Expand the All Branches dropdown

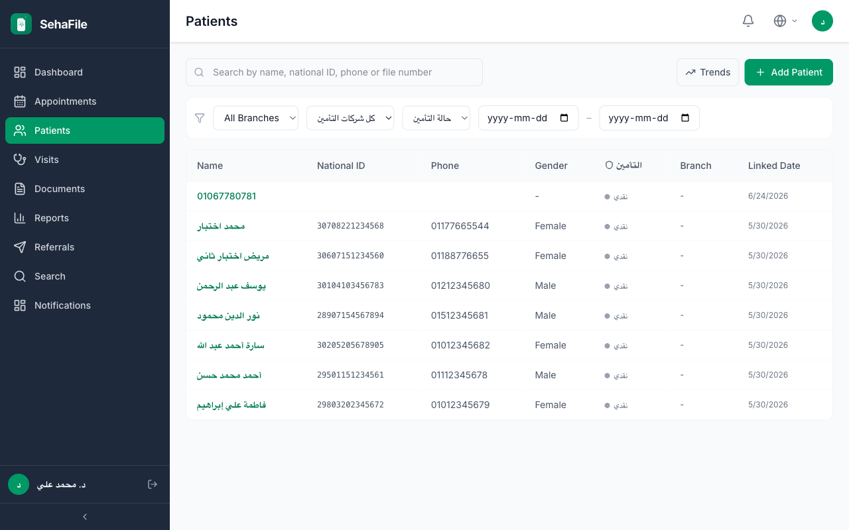pyautogui.click(x=255, y=118)
